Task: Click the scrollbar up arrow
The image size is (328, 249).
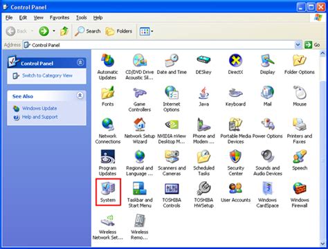Action: [322, 53]
